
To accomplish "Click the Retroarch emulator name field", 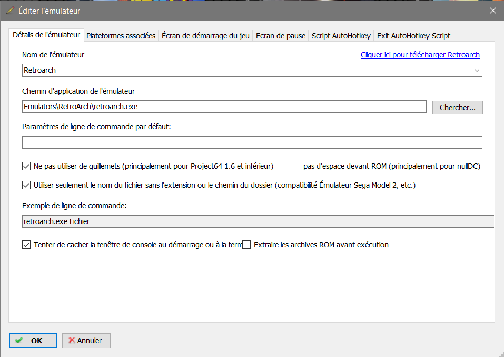I will 252,71.
